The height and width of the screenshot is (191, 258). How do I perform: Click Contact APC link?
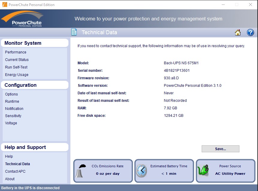[x=15, y=171]
